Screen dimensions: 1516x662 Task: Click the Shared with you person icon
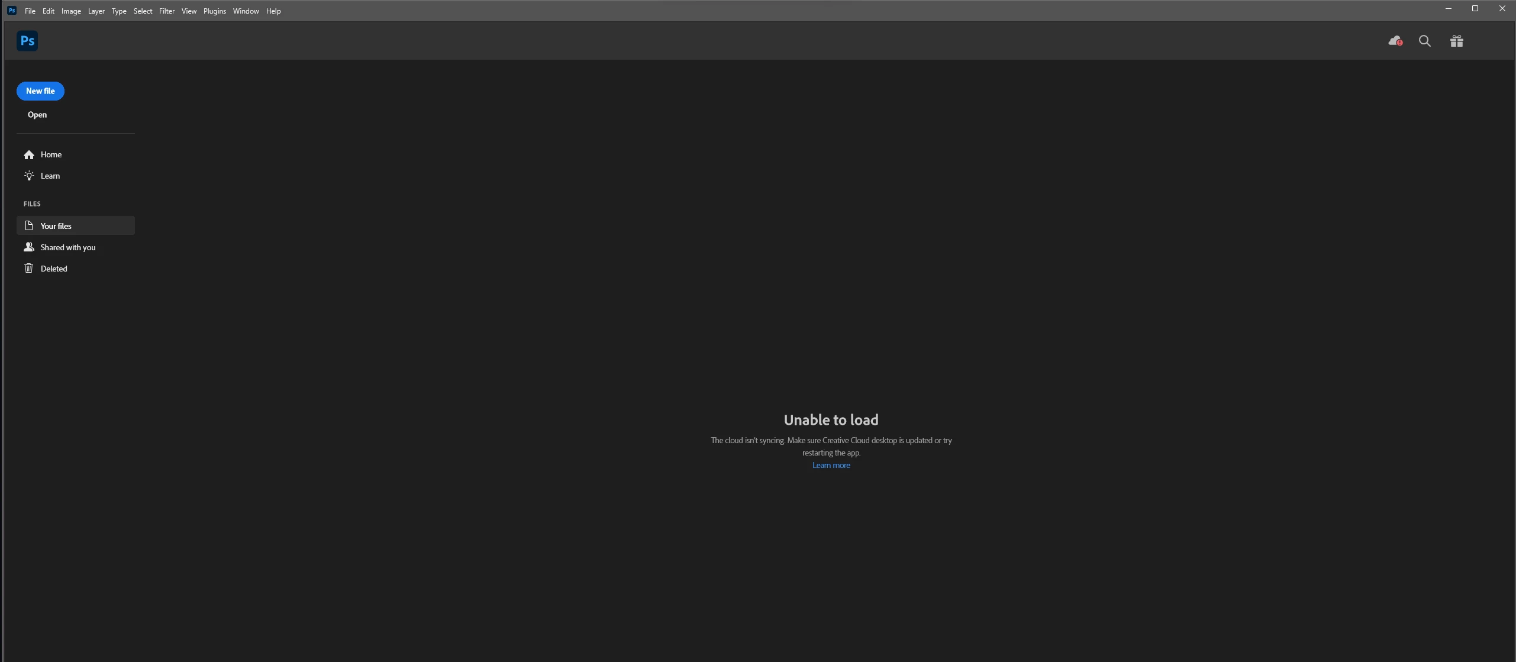click(x=29, y=247)
